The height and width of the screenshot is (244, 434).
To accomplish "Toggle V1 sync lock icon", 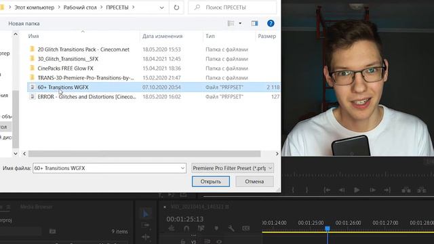I will point(207,242).
